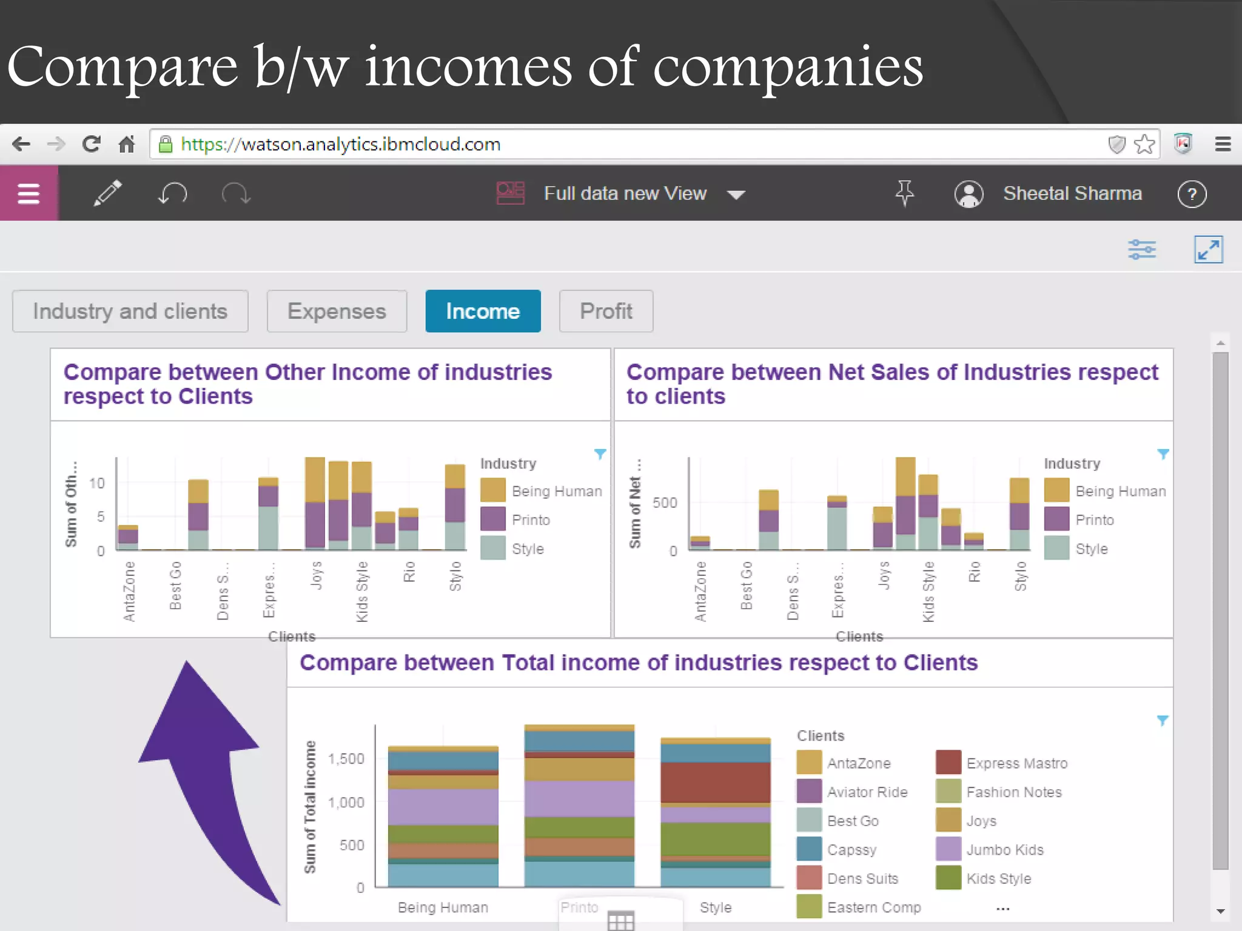Viewport: 1242px width, 931px height.
Task: Click the data table grid icon
Action: tap(621, 921)
